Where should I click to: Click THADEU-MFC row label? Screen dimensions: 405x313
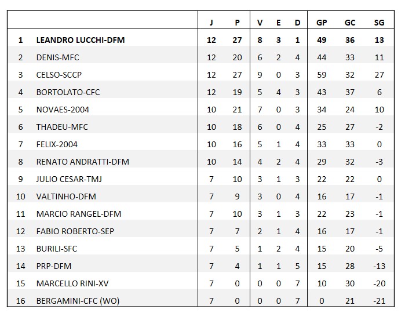coord(62,127)
